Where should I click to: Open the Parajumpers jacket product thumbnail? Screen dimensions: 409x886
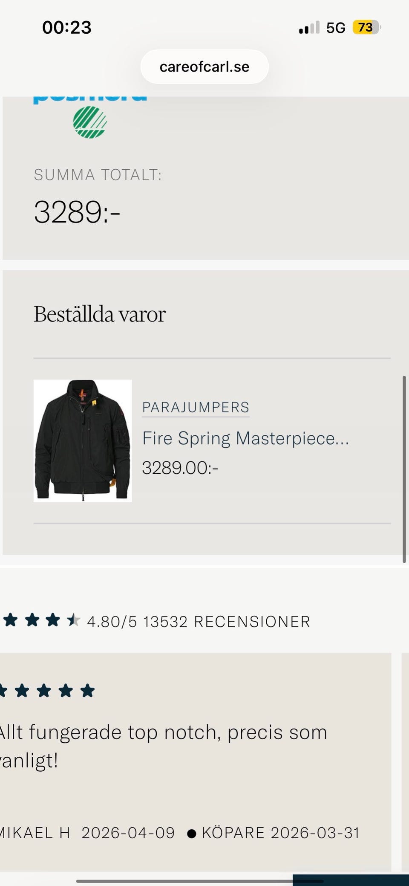[83, 440]
